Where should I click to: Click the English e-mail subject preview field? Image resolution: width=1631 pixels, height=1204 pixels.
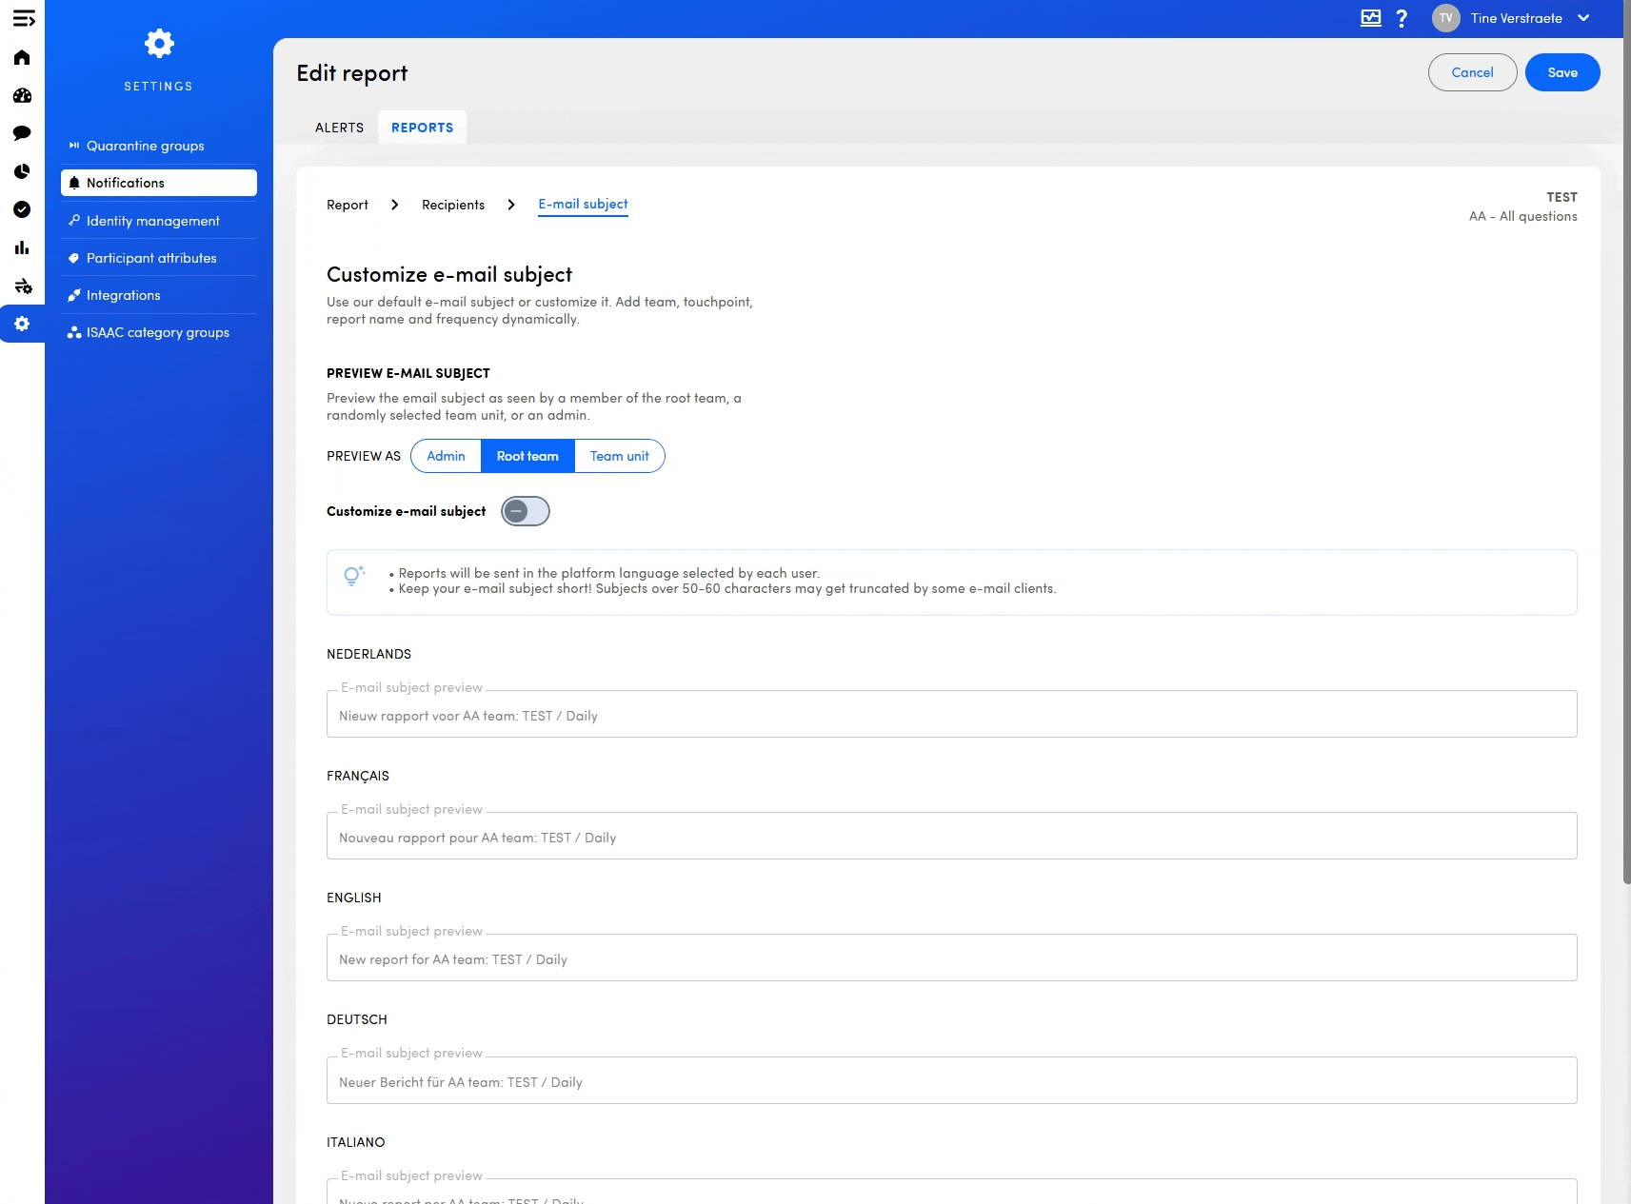tap(951, 958)
